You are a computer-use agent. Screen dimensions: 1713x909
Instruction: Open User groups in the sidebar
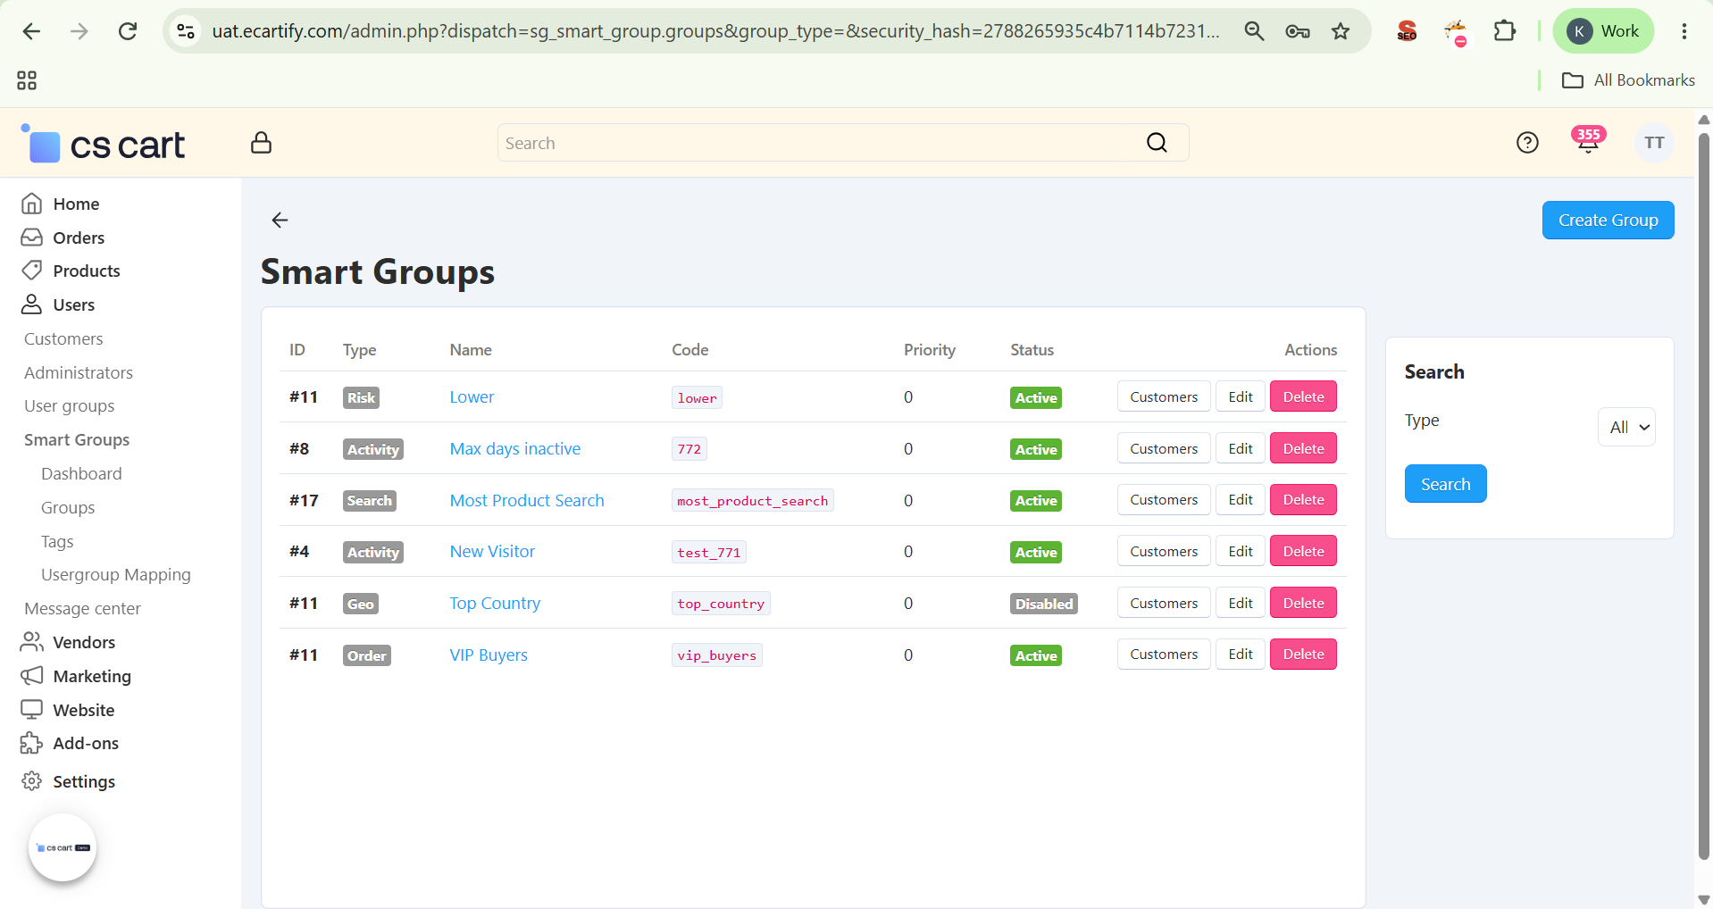click(69, 406)
